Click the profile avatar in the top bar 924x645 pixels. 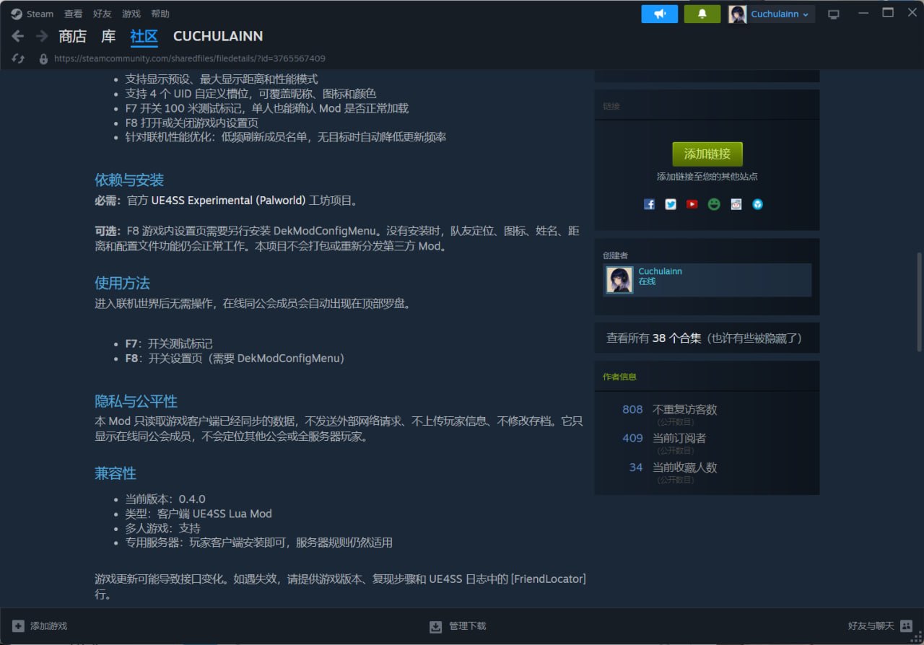(x=737, y=14)
